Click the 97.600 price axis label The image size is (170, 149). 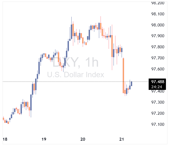(x=158, y=69)
